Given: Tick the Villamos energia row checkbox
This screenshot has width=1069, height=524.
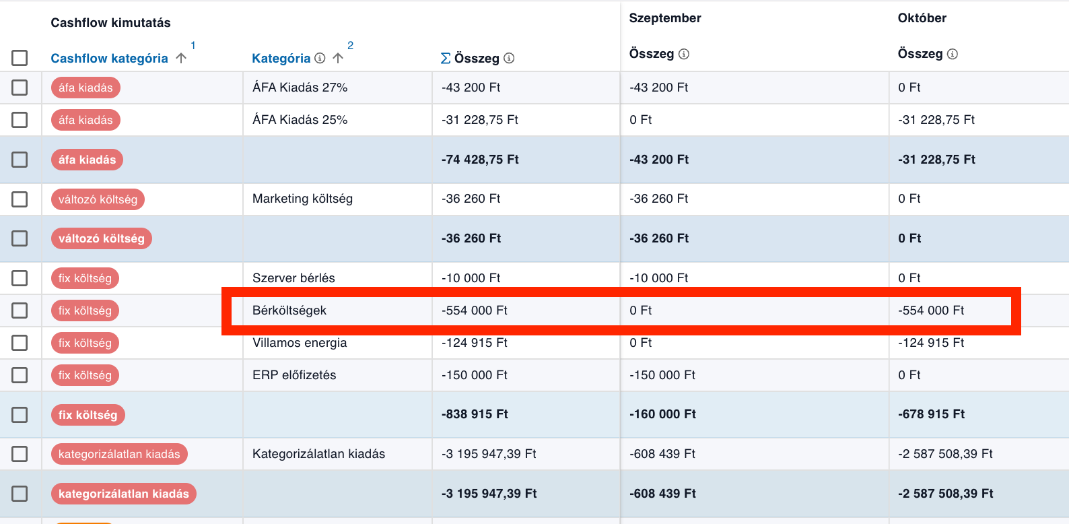Looking at the screenshot, I should click(x=20, y=343).
